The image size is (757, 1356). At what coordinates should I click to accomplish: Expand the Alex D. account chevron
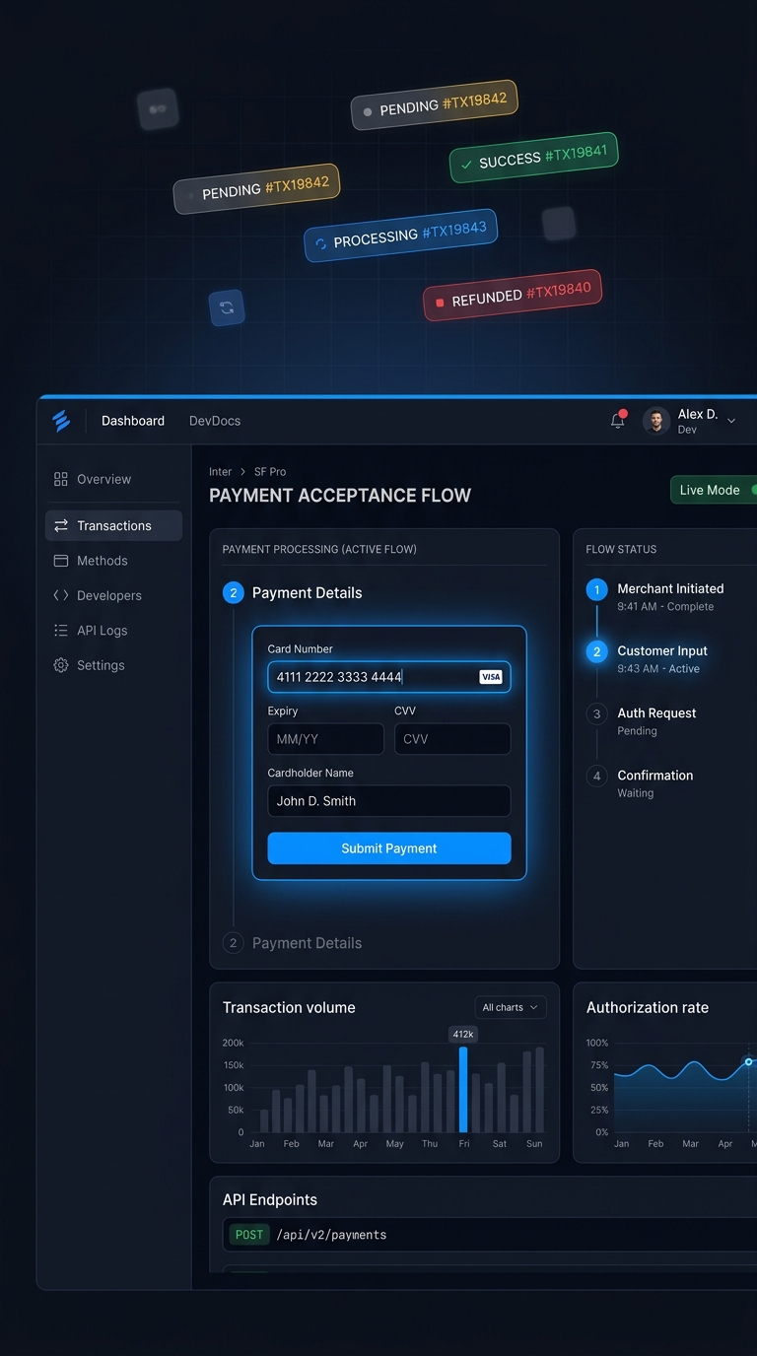pyautogui.click(x=731, y=421)
